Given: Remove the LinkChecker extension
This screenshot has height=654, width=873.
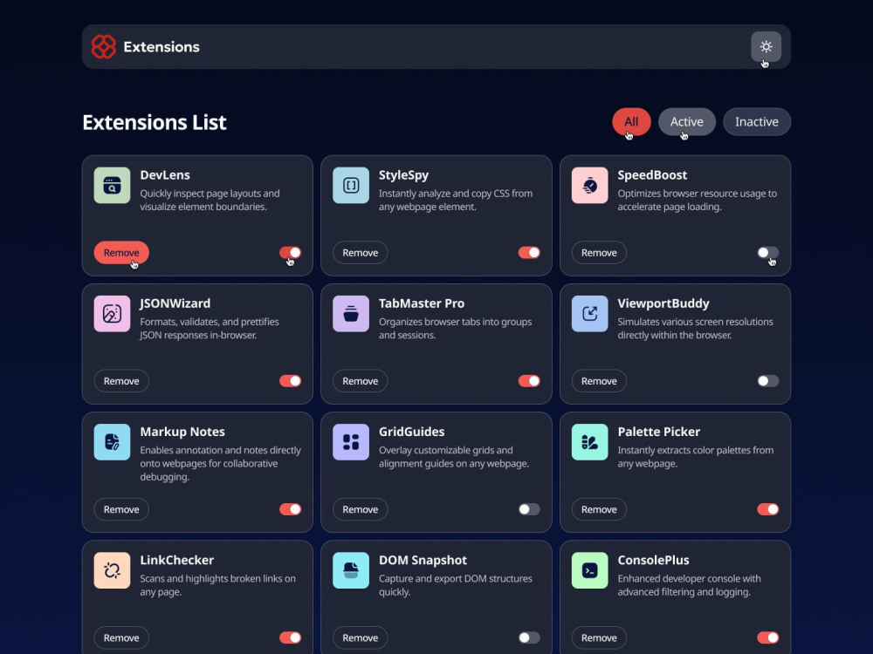Looking at the screenshot, I should click(121, 638).
